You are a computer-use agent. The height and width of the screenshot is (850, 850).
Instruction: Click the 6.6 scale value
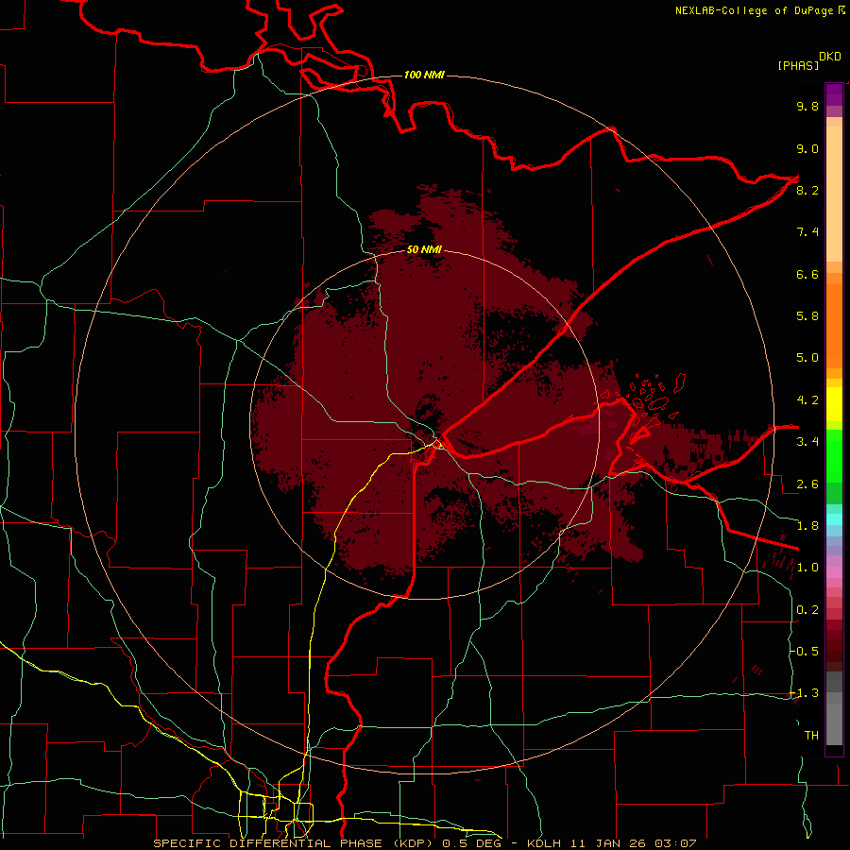click(807, 274)
